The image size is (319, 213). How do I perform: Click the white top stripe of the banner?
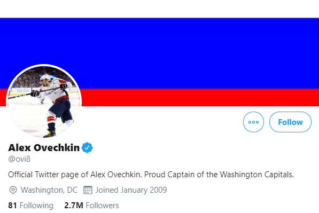pyautogui.click(x=159, y=9)
